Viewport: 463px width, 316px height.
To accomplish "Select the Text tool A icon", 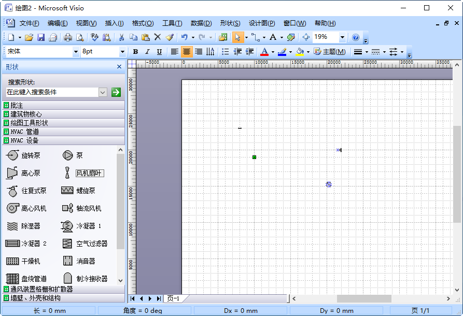I will 273,37.
